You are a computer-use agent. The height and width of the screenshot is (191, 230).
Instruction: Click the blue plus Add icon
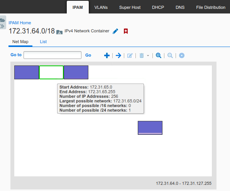(x=107, y=55)
